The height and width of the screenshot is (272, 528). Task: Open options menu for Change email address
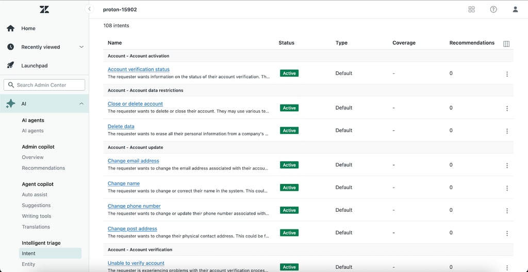507,165
